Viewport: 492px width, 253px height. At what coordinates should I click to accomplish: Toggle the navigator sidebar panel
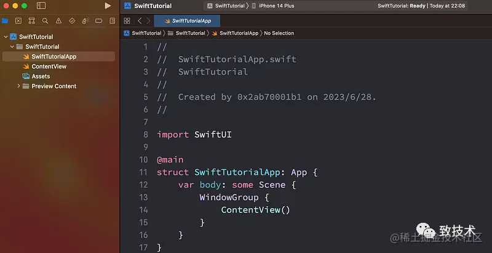click(x=41, y=6)
